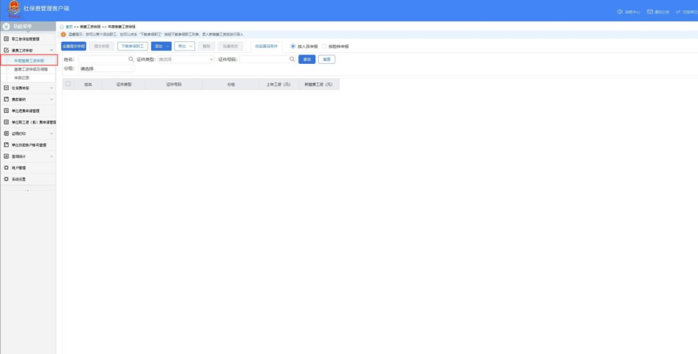The image size is (698, 354).
Task: Open 申报记录 in the sidebar
Action: [x=22, y=77]
